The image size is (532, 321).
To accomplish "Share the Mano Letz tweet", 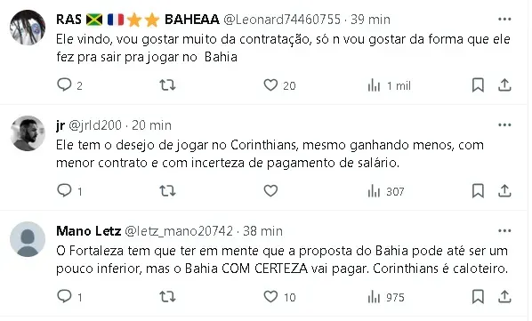I will [504, 297].
